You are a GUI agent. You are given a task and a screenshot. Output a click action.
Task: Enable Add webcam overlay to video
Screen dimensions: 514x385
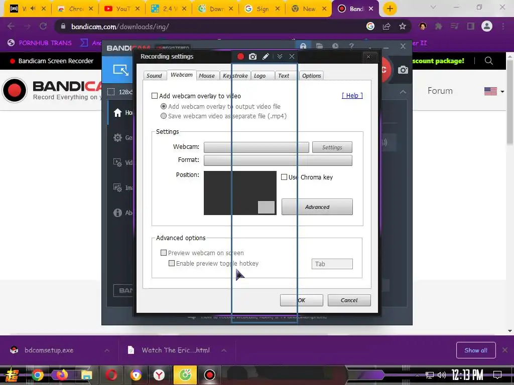click(x=155, y=96)
